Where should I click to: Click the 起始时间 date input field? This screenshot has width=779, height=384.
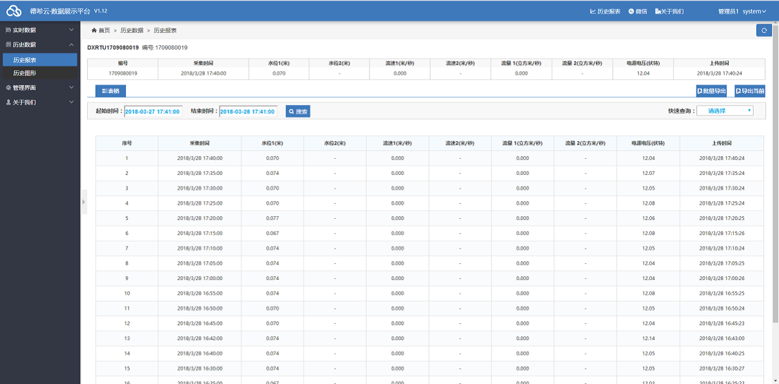[x=153, y=112]
